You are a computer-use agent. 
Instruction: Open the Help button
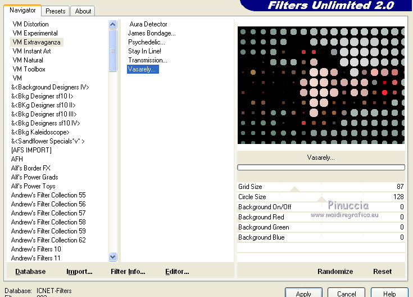coord(389,293)
